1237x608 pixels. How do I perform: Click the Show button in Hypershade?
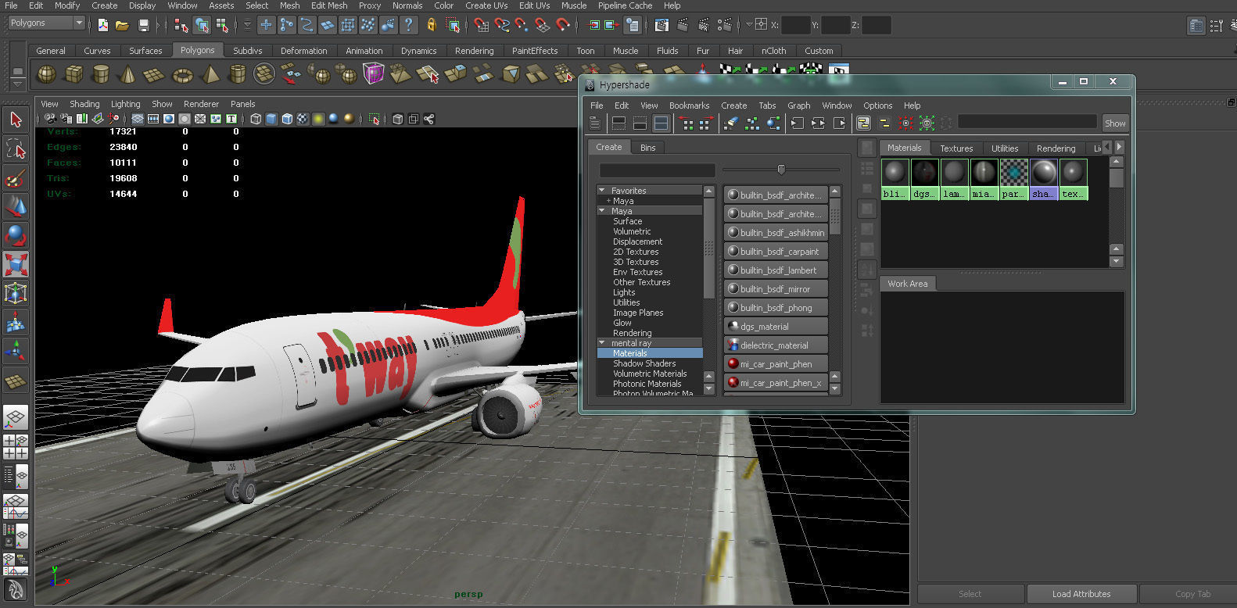(x=1115, y=123)
